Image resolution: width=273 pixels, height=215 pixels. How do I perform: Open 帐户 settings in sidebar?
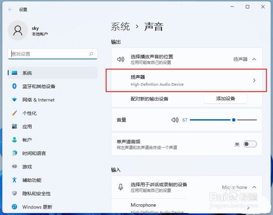click(x=53, y=140)
